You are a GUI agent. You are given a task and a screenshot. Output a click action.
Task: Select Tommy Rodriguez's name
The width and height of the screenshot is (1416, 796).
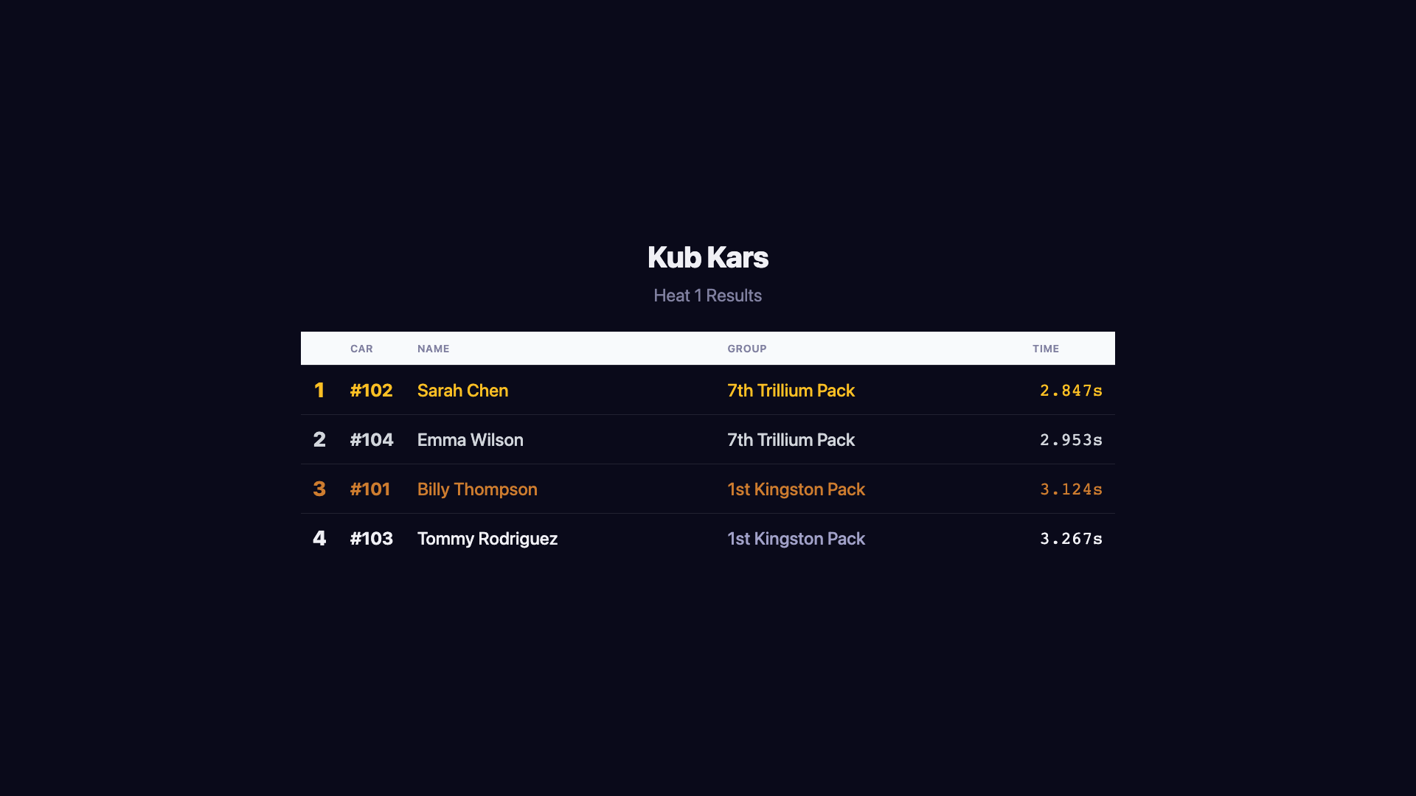pyautogui.click(x=487, y=539)
